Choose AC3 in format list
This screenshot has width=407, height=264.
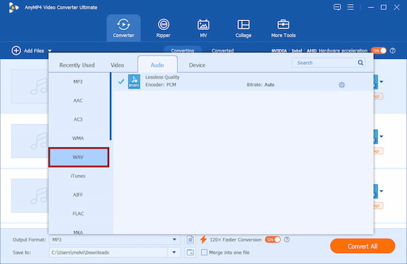pos(78,119)
